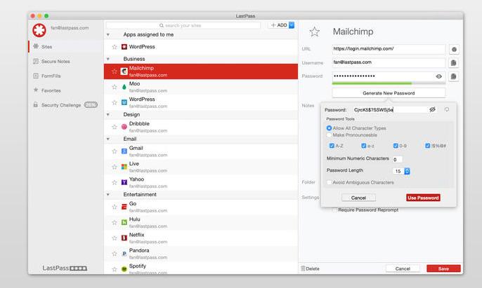Click the Dribbble site icon
Viewport: 482px width, 288px height.
124,127
